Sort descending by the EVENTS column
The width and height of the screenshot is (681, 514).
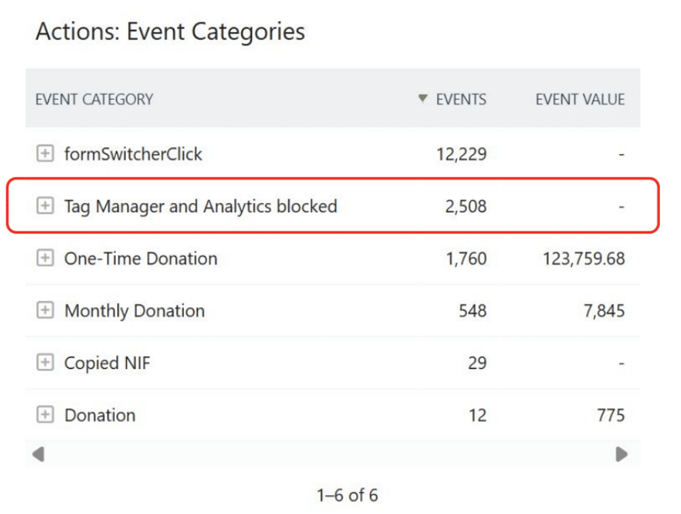coord(460,99)
